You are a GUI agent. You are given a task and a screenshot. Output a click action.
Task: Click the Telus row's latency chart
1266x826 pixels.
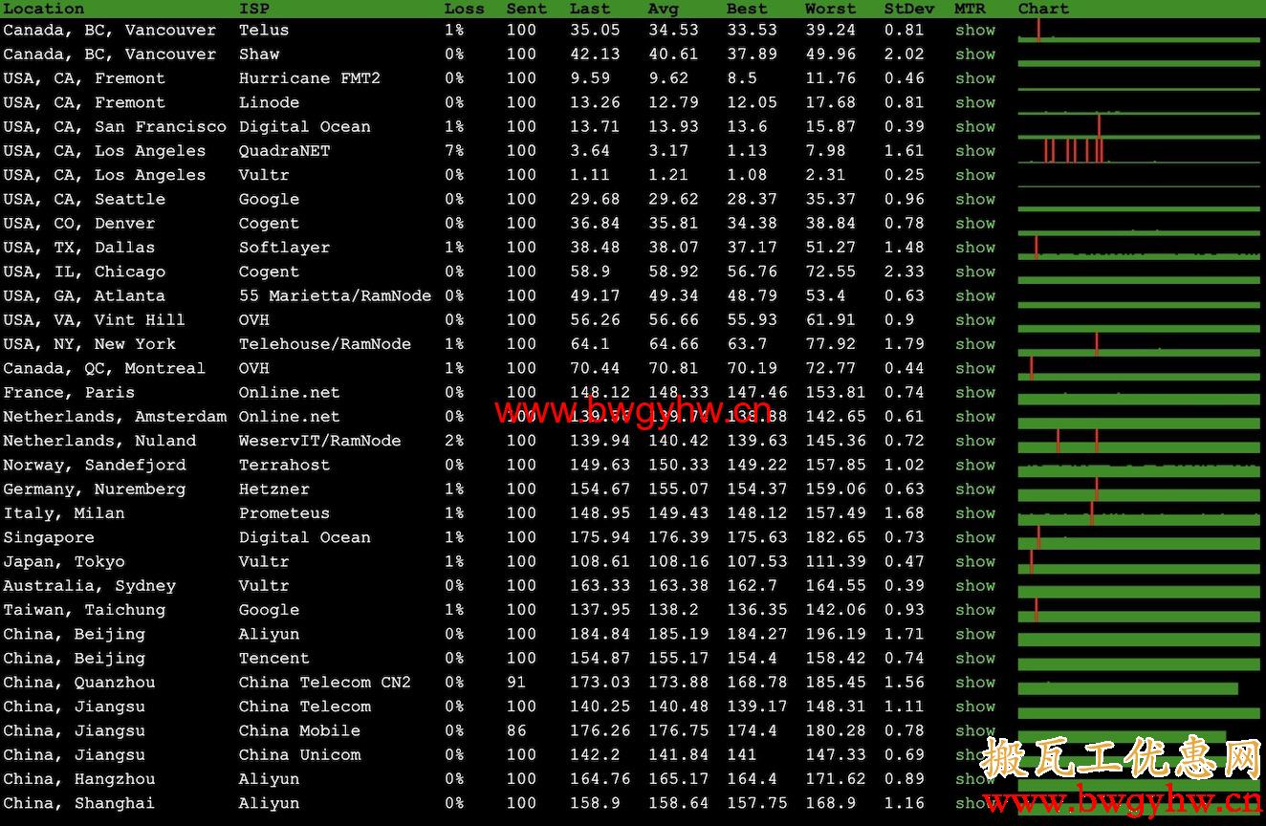[1139, 30]
